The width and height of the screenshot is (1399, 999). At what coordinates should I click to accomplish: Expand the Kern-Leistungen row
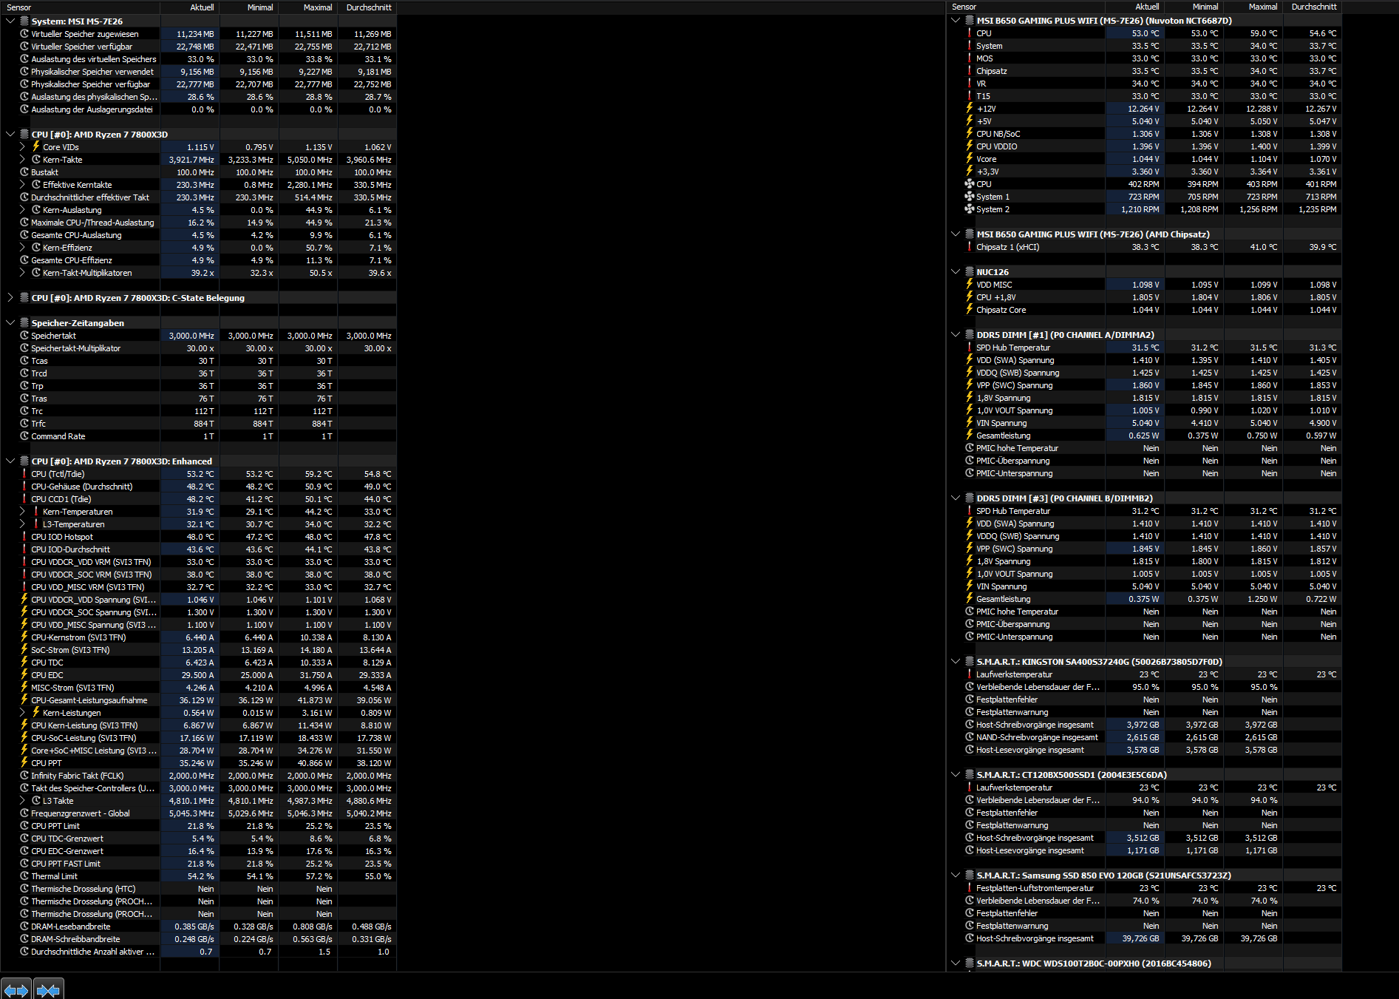click(22, 713)
